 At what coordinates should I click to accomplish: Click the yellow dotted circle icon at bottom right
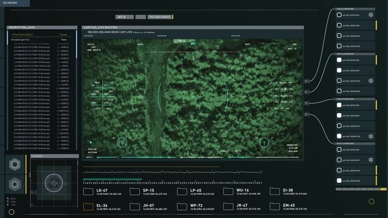372,202
